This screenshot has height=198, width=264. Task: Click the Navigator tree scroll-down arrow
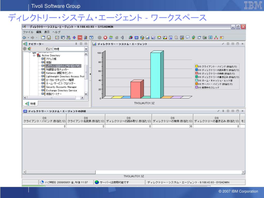click(x=86, y=94)
